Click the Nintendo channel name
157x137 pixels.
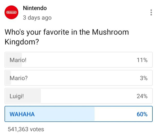pyautogui.click(x=35, y=8)
